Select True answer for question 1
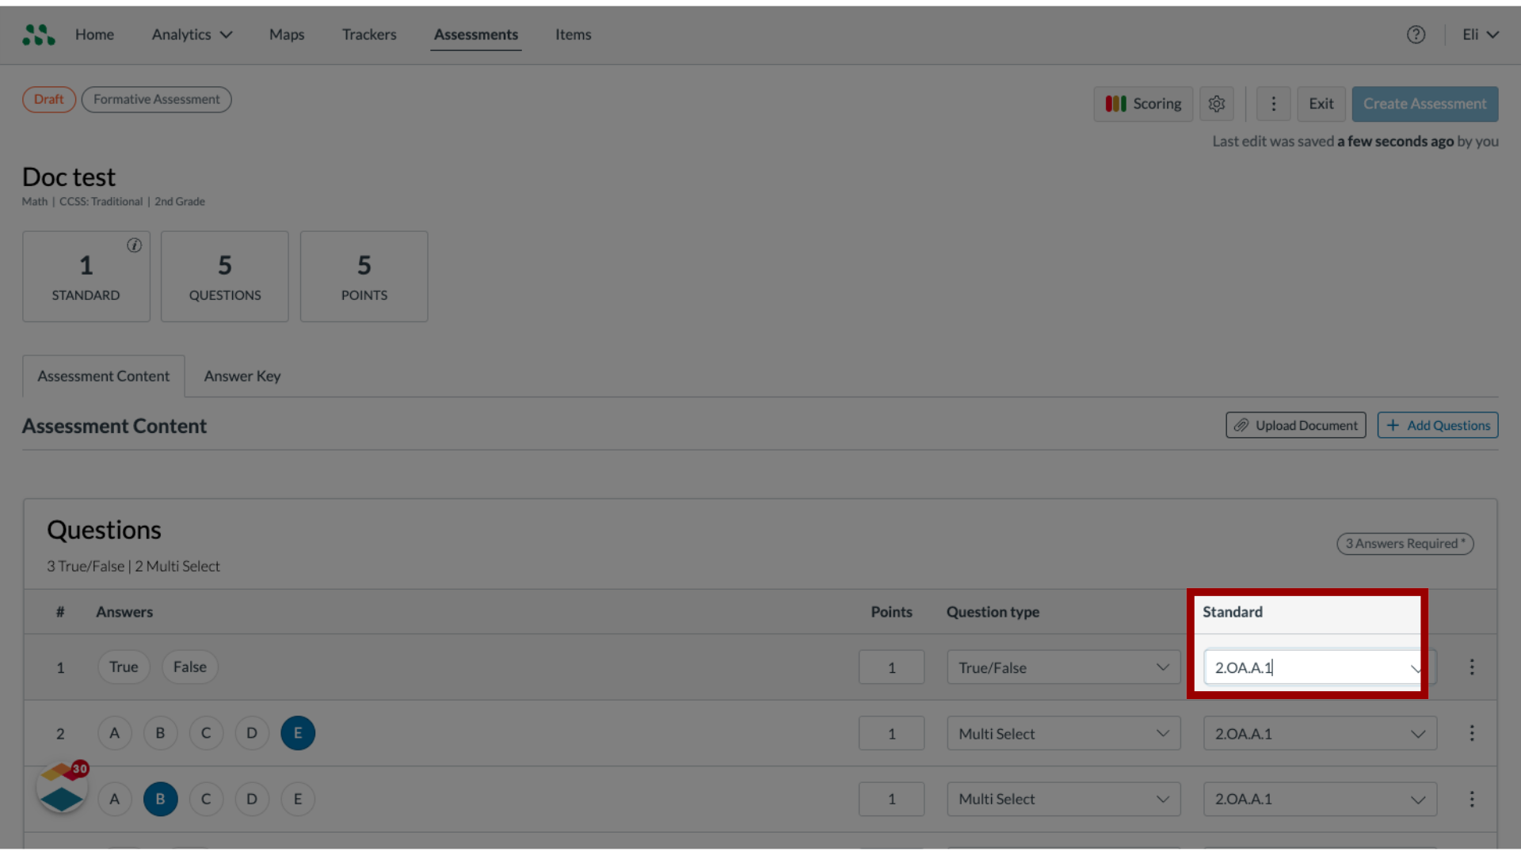The height and width of the screenshot is (855, 1521). click(x=124, y=667)
